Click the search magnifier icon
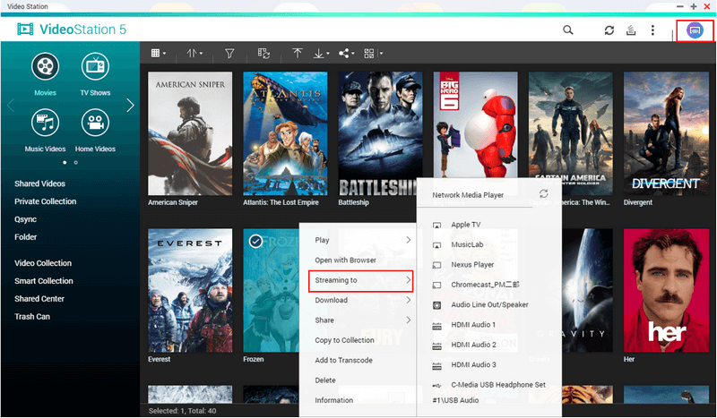Viewport: 717px width, 418px height. pos(568,30)
